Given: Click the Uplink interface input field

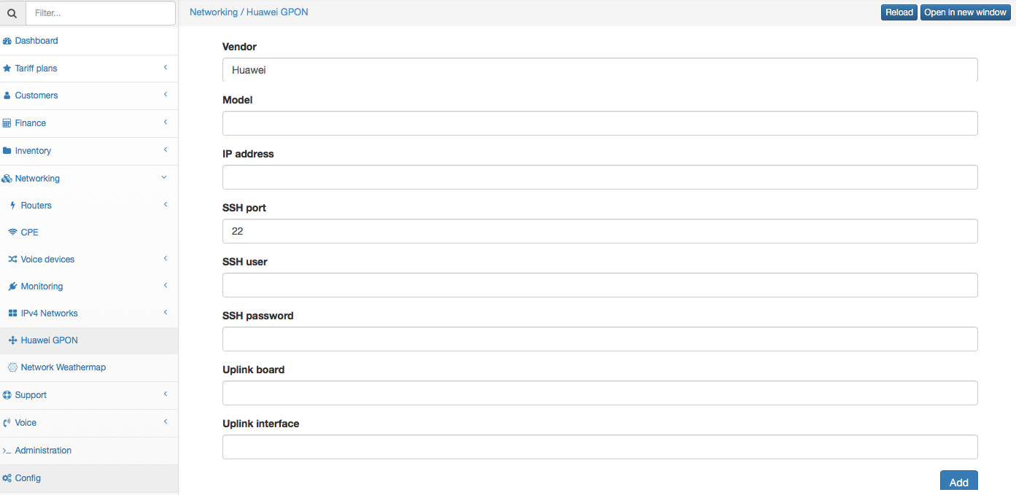Looking at the screenshot, I should pos(600,447).
